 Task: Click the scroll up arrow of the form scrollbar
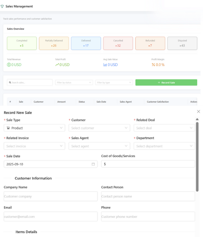[x=197, y=119]
